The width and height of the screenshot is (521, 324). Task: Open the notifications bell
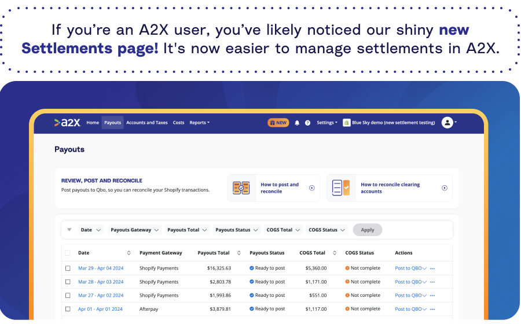[297, 123]
